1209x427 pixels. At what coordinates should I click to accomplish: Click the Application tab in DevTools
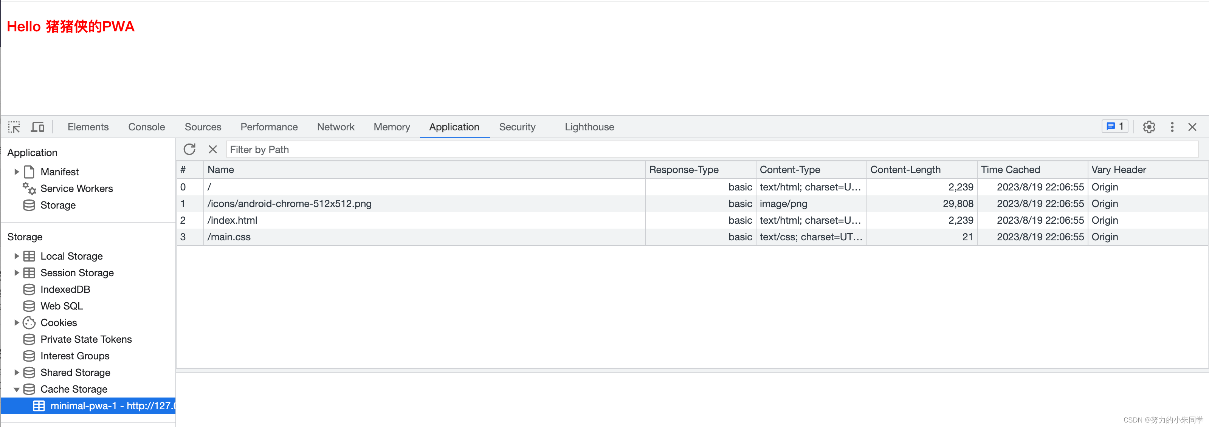(454, 127)
